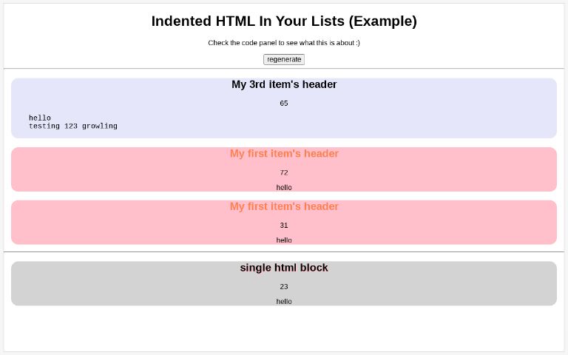Click "hello" below the number 31
The height and width of the screenshot is (355, 568).
(284, 240)
